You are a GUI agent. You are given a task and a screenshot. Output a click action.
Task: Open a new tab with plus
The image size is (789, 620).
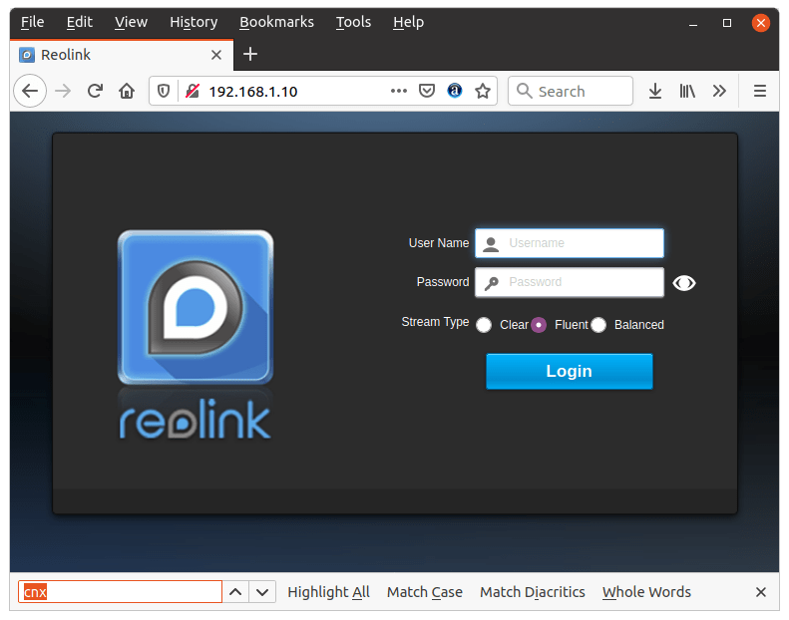[x=250, y=54]
